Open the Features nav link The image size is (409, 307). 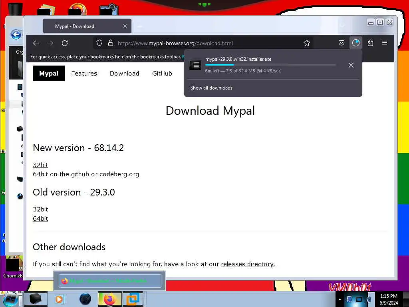coord(84,74)
